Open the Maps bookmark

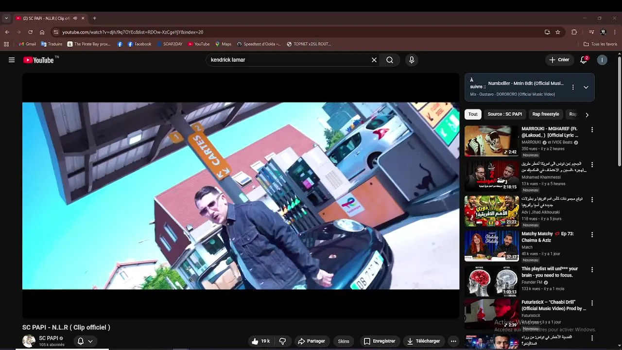pyautogui.click(x=223, y=44)
